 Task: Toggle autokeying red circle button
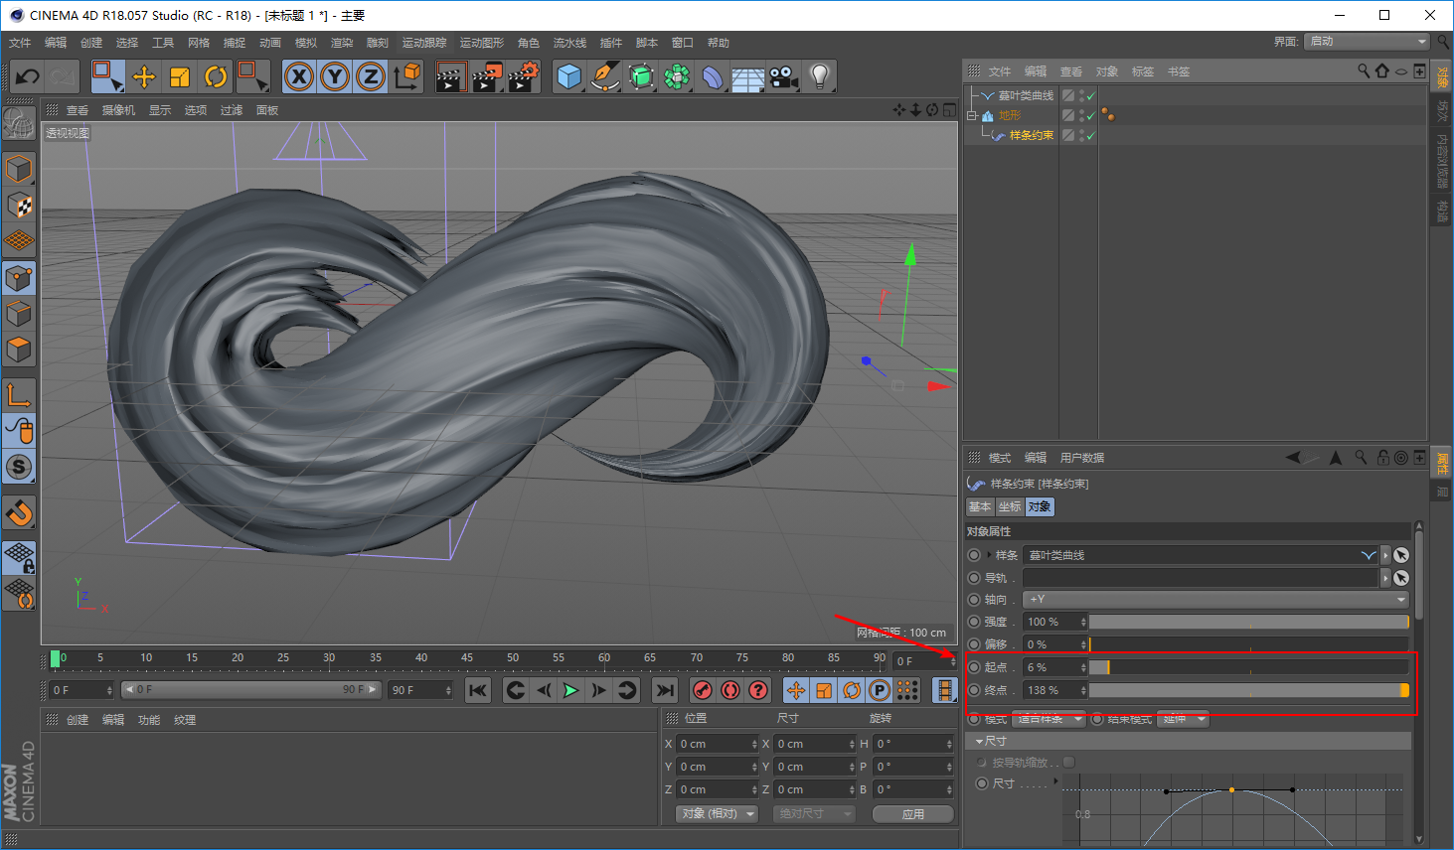pos(730,690)
